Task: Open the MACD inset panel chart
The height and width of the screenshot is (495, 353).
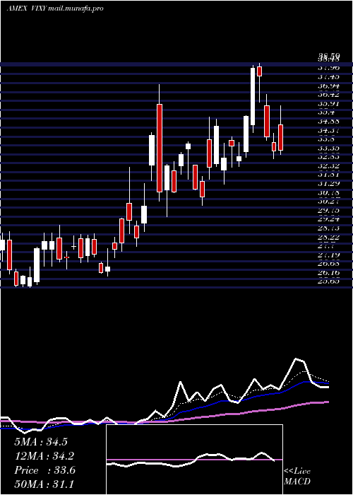Action: coord(194,460)
